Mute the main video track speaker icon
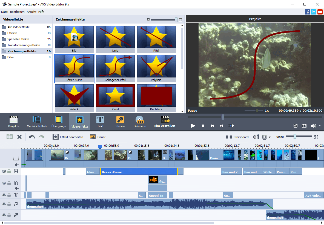 tap(16, 165)
